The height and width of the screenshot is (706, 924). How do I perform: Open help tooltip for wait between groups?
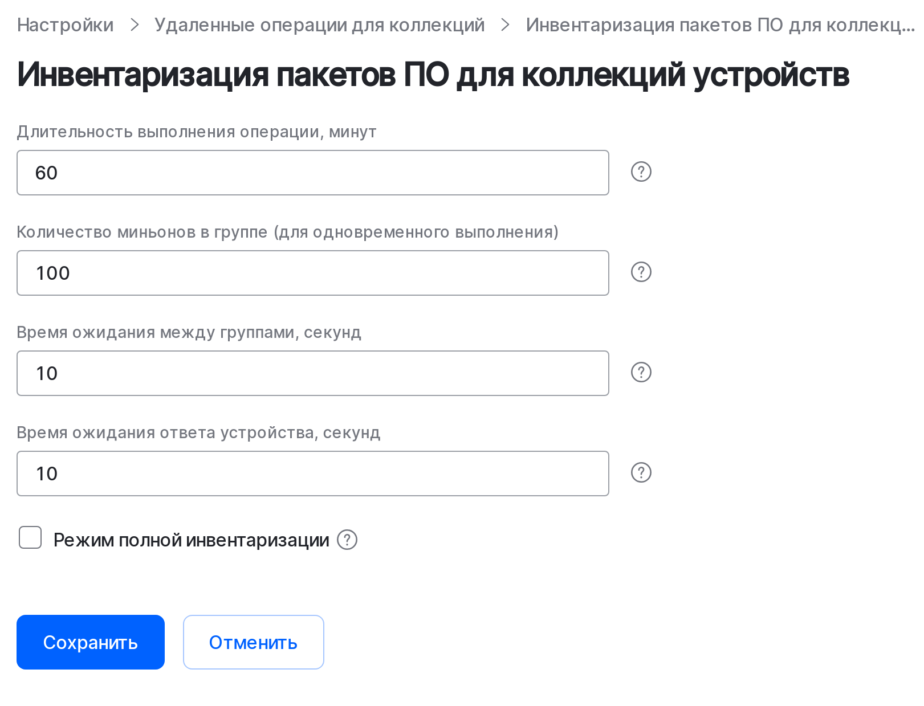pyautogui.click(x=641, y=372)
